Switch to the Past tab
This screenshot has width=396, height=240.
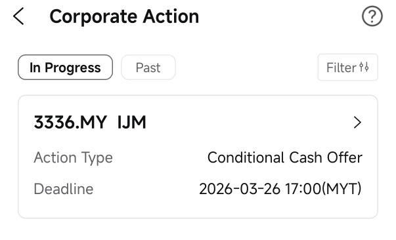tap(148, 68)
